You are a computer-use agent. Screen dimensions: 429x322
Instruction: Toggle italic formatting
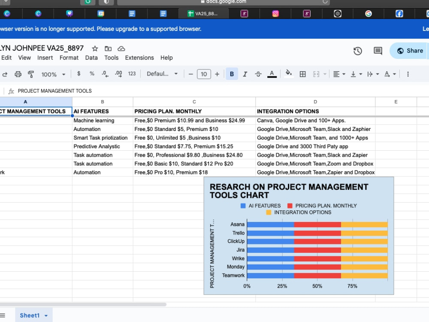245,74
